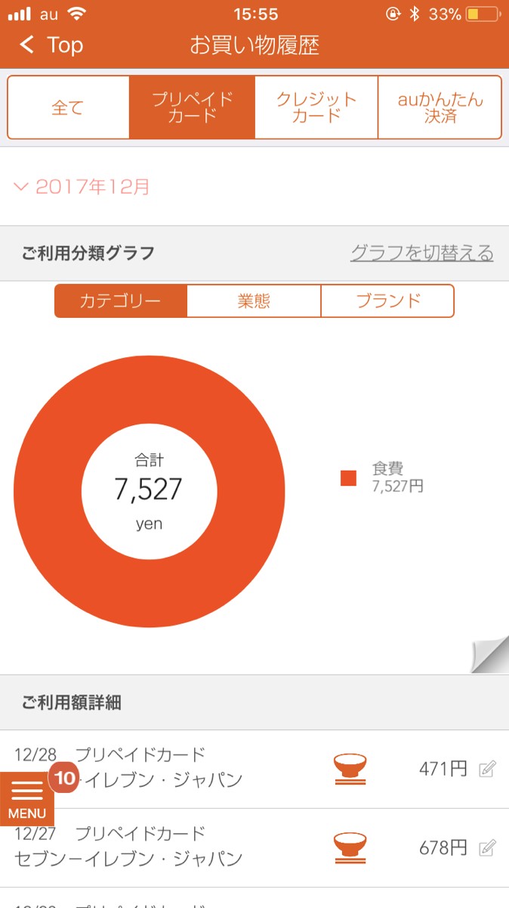The width and height of the screenshot is (509, 908).
Task: Switch graph to ブランド view
Action: coord(387,301)
